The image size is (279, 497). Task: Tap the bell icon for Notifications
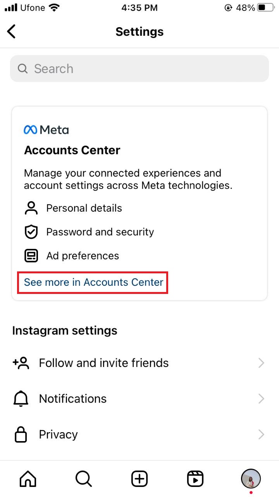click(x=21, y=399)
